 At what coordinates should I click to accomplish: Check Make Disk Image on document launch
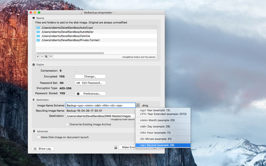(x=39, y=137)
